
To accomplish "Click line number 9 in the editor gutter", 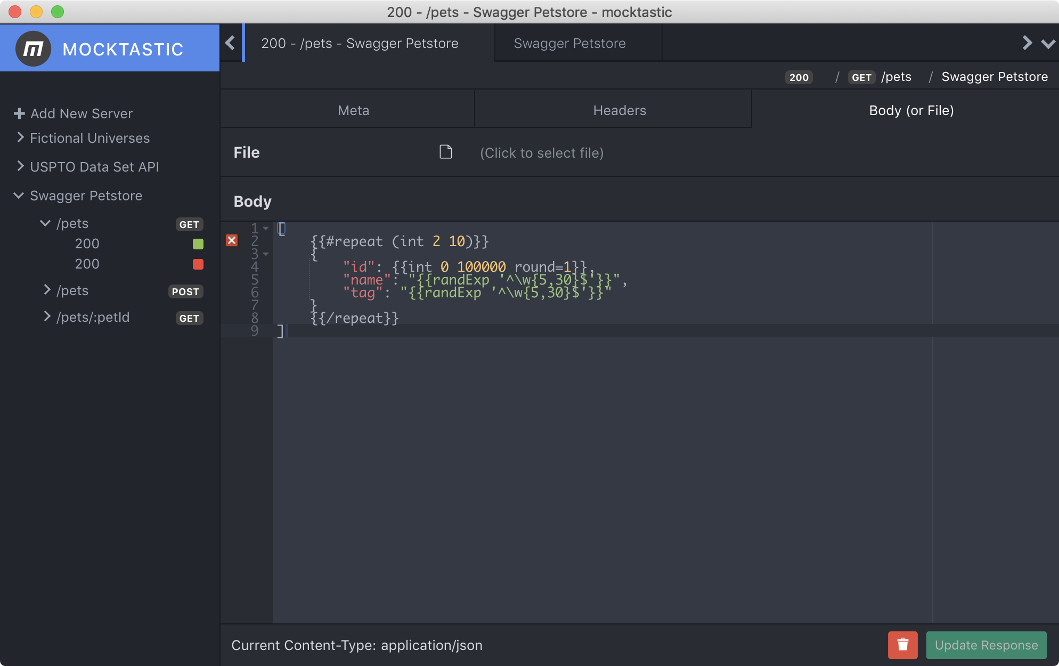I will (255, 331).
